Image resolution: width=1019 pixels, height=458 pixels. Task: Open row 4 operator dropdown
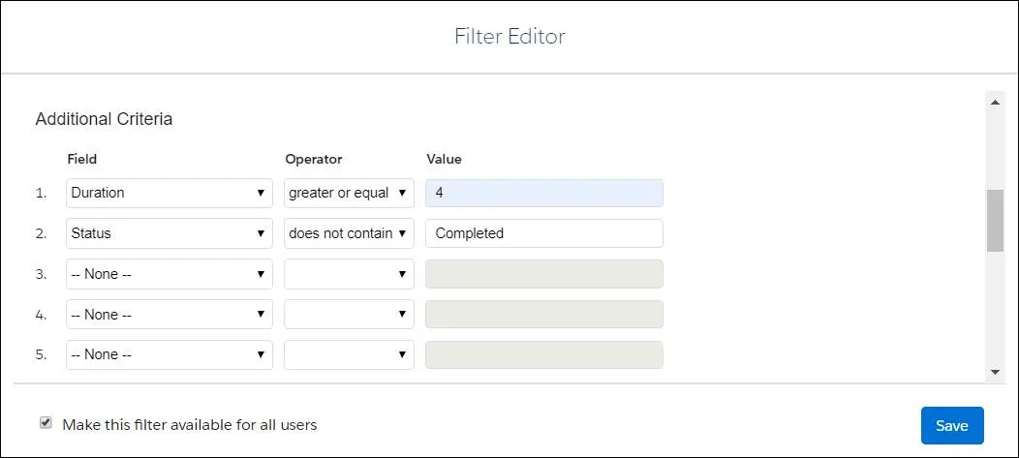pos(349,315)
